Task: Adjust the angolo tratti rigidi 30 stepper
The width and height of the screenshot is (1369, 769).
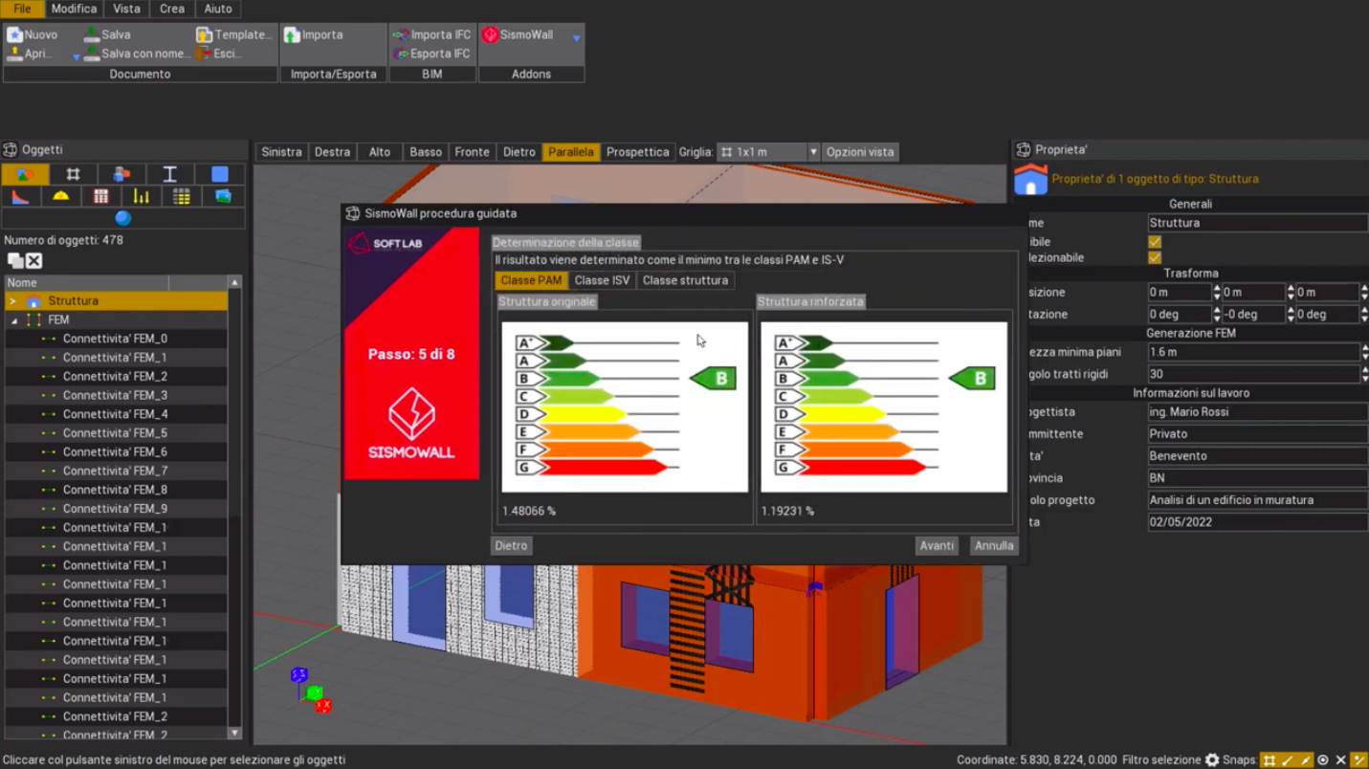Action: pos(1364,374)
